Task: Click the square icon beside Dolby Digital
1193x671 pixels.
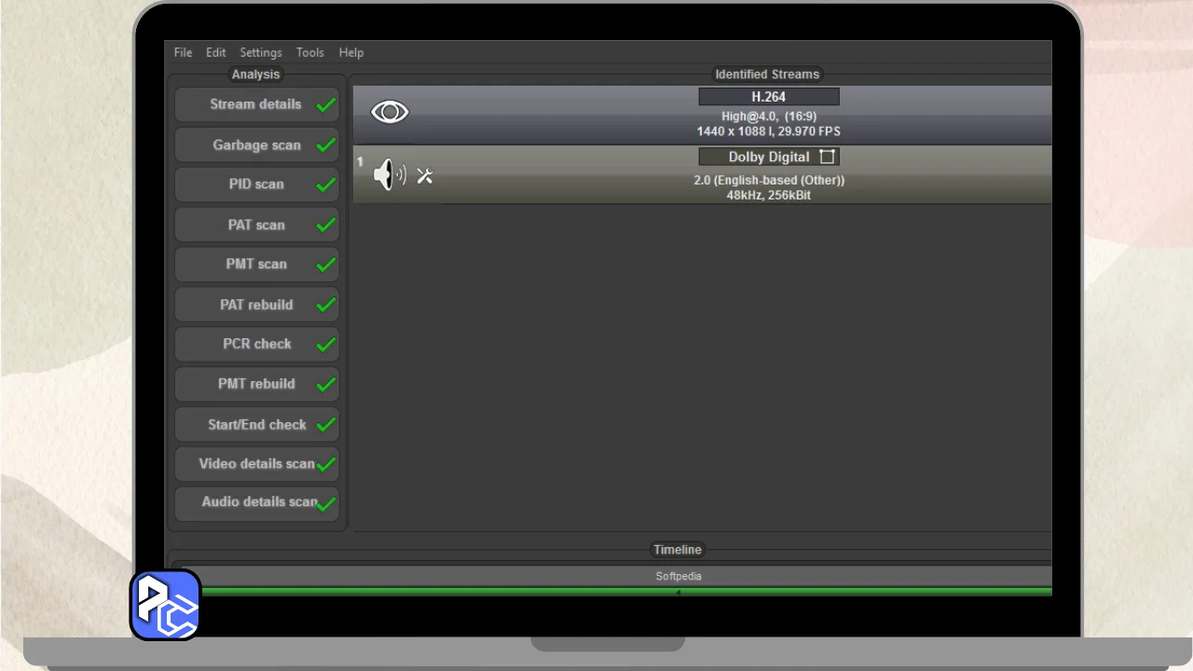Action: pos(827,157)
